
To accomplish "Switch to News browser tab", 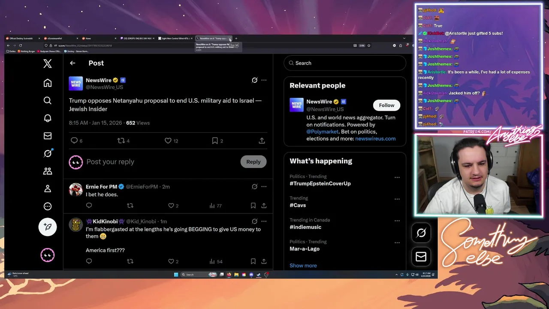I will (x=99, y=39).
